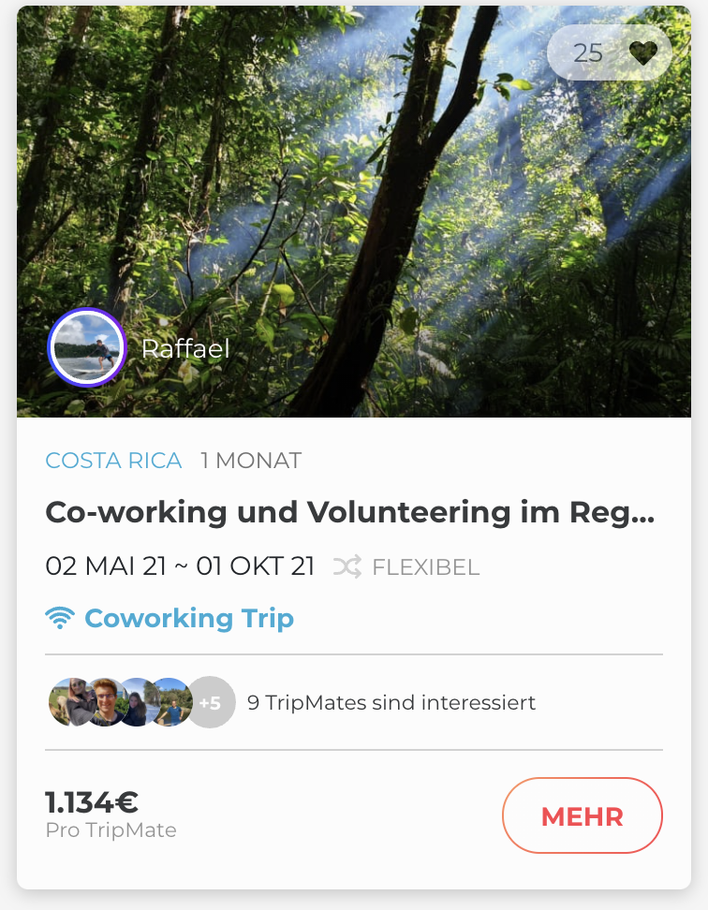
Task: Click the fourth interested TripMate avatar
Action: (170, 702)
